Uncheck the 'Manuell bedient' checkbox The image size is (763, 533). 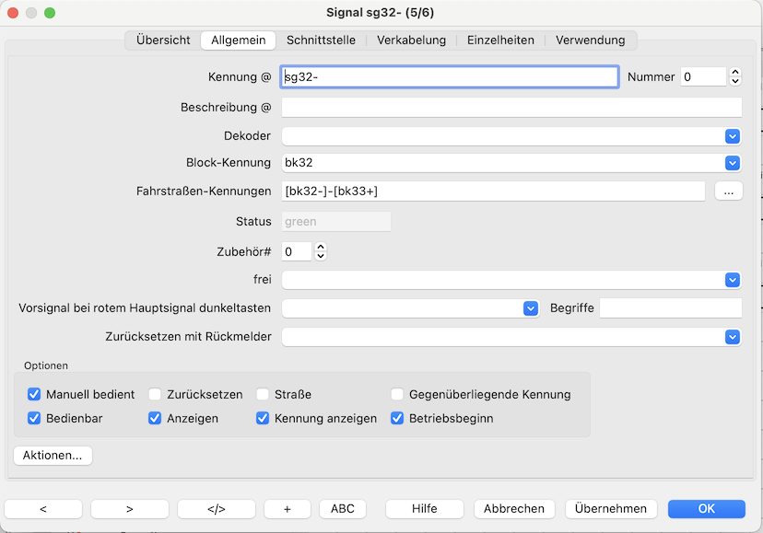[35, 394]
